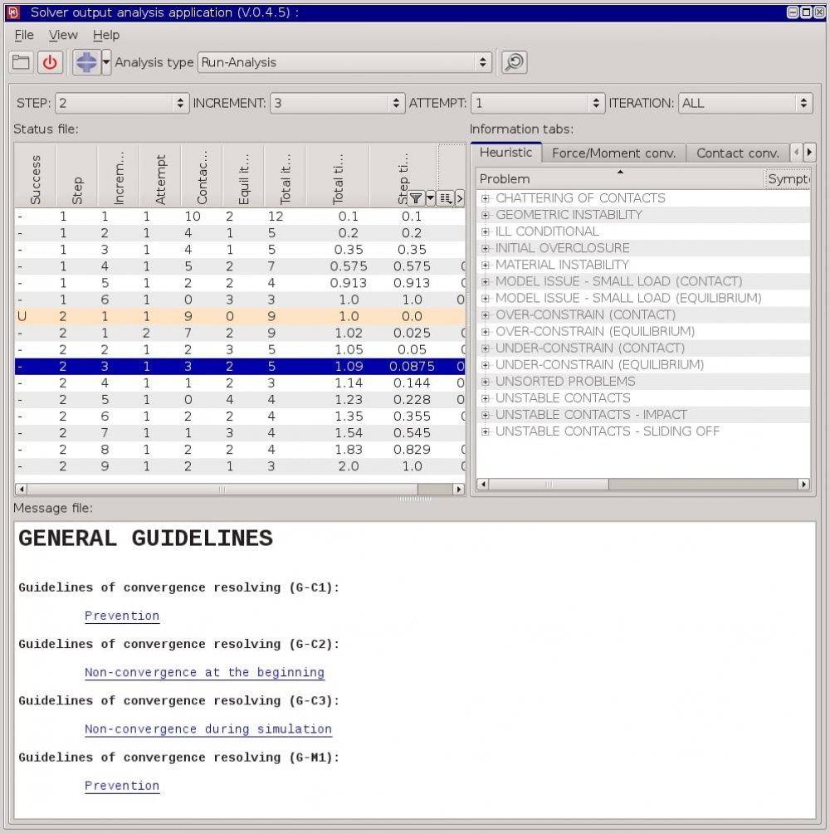Click the application logo in title bar
Screen dimensions: 830x833
[13, 12]
